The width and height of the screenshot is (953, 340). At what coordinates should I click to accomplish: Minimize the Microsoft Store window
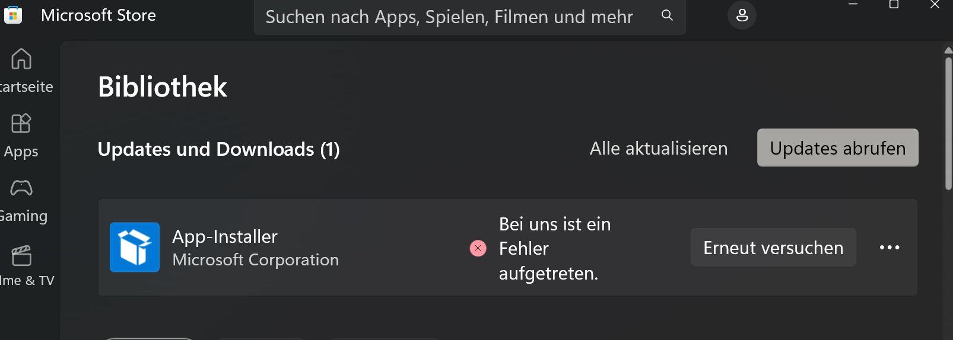pos(853,5)
